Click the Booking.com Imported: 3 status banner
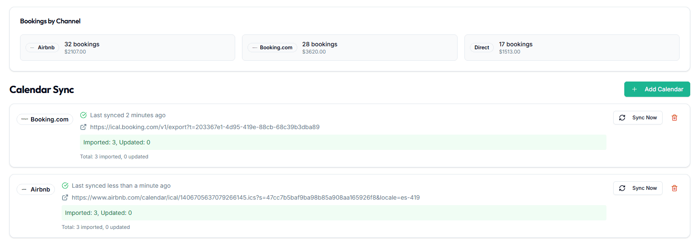This screenshot has height=248, width=700. [343, 142]
